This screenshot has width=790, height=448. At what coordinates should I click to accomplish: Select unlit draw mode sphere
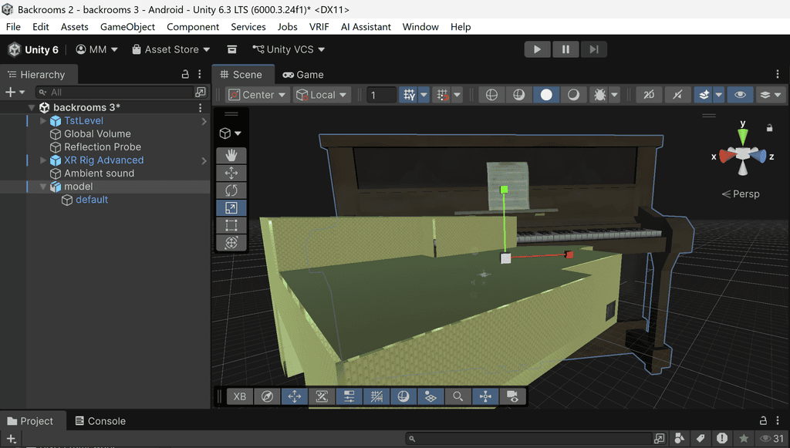[573, 95]
